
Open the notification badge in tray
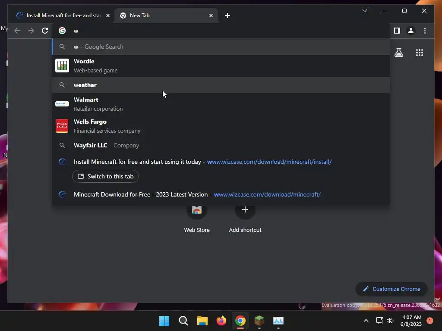point(430,321)
